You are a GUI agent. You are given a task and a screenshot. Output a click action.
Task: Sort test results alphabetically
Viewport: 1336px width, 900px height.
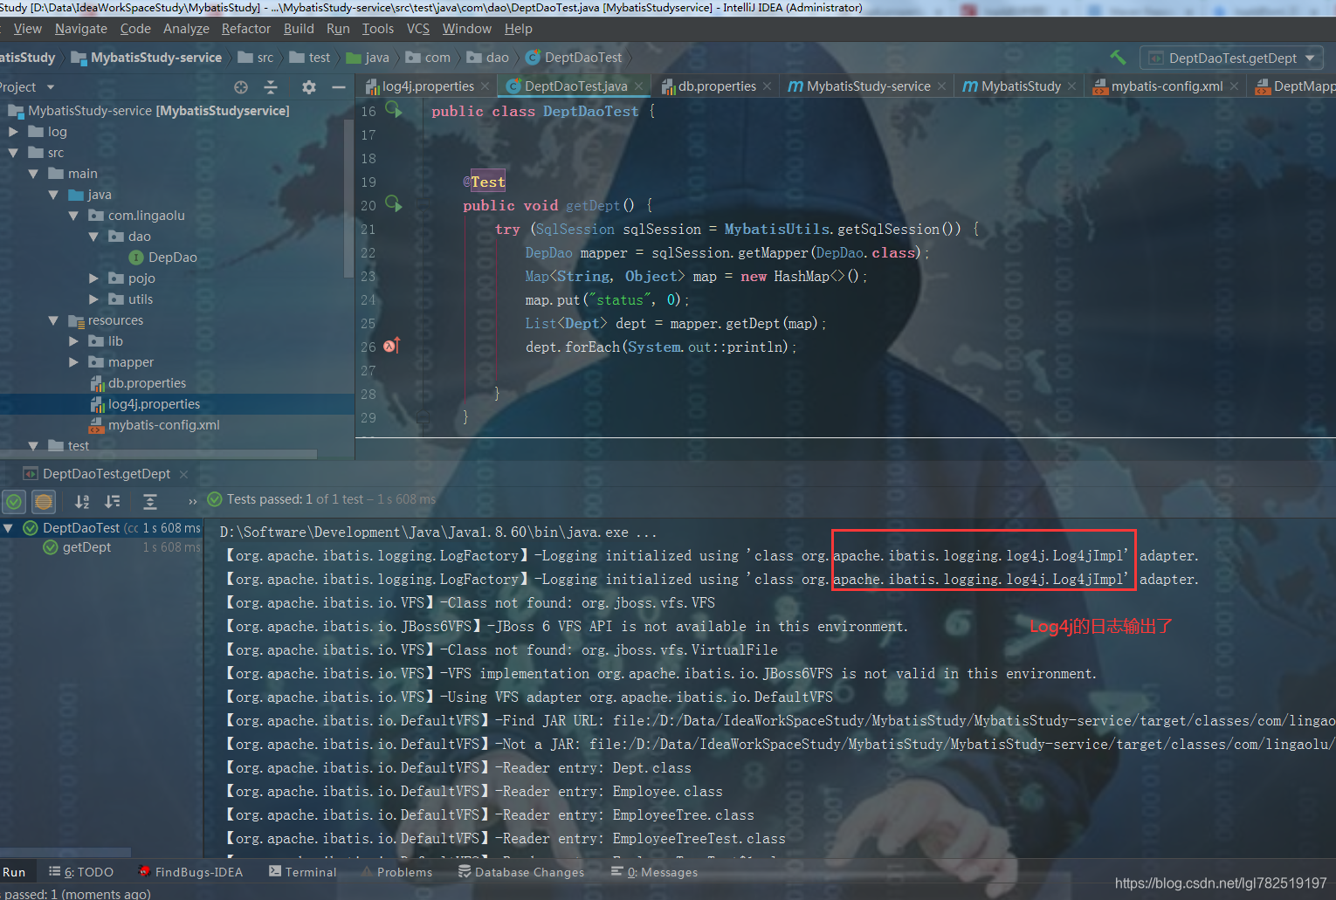(x=80, y=501)
